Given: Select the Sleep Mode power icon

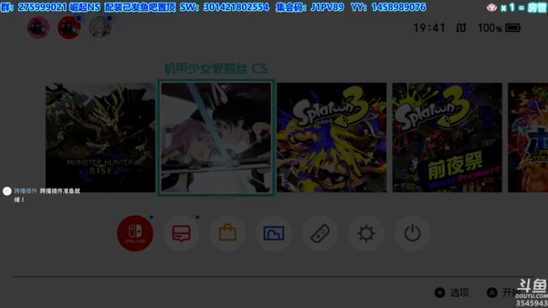Looking at the screenshot, I should (412, 233).
